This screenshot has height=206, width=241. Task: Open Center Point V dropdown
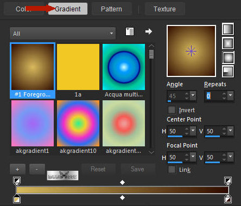pyautogui.click(x=230, y=131)
